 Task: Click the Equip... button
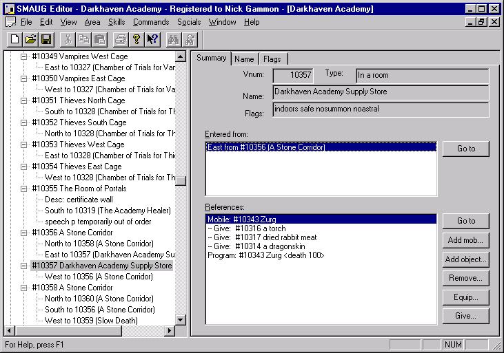click(466, 297)
